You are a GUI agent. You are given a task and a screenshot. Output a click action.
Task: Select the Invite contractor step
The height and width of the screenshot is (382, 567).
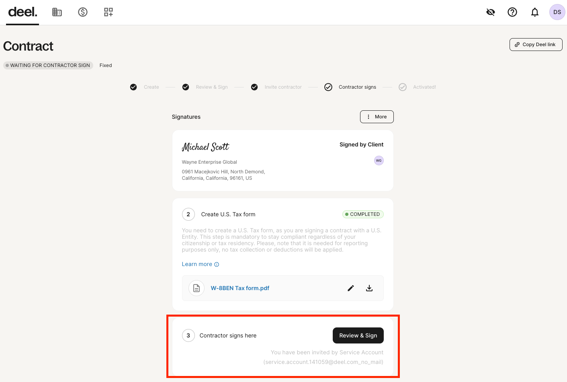283,87
